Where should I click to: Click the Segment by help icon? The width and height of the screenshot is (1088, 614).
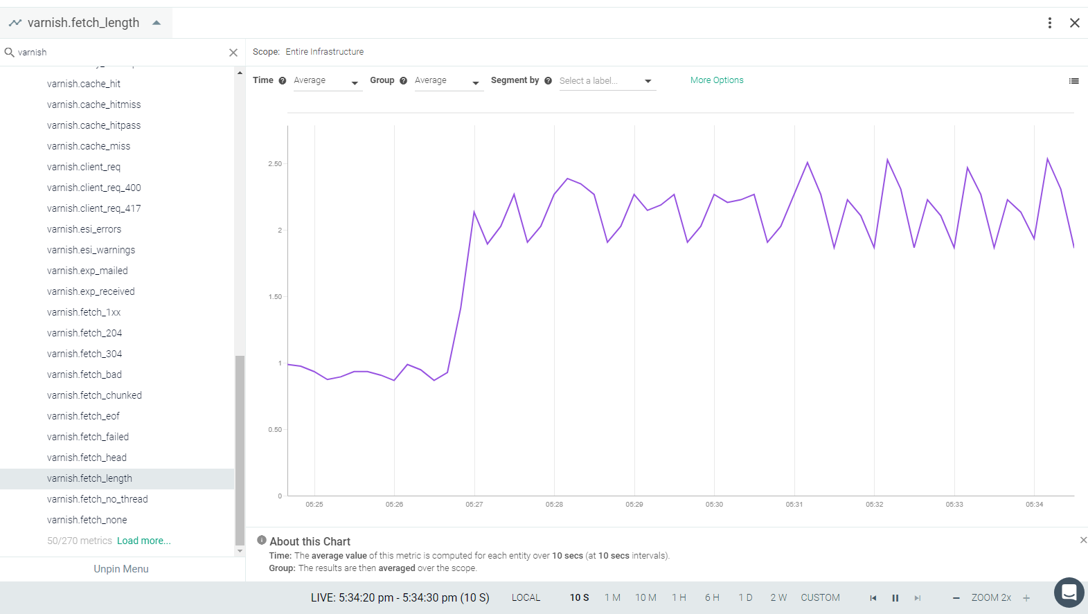click(x=548, y=81)
